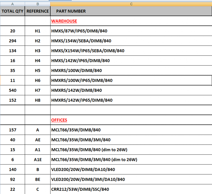
Task: Select reference cell H4
Action: pos(38,61)
